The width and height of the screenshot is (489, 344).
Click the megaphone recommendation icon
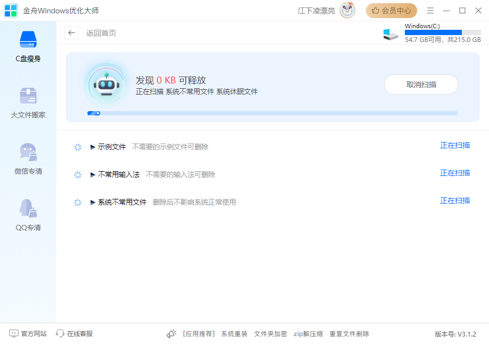tap(171, 334)
